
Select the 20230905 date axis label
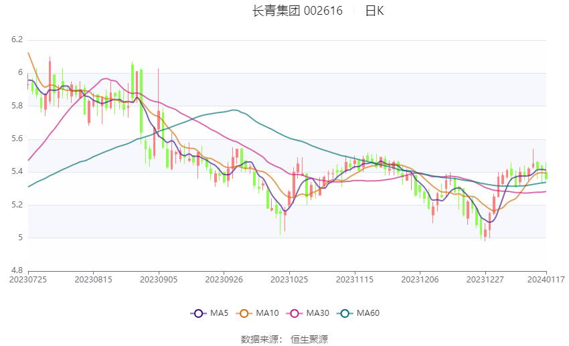pos(159,280)
